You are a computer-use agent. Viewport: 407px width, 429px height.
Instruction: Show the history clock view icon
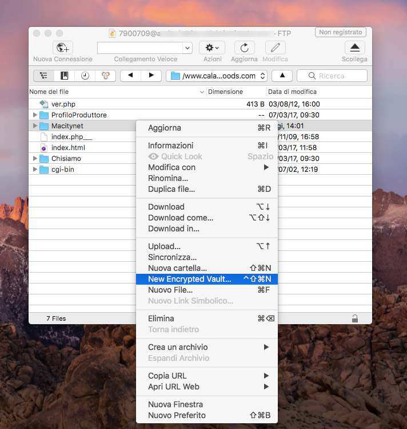[85, 76]
